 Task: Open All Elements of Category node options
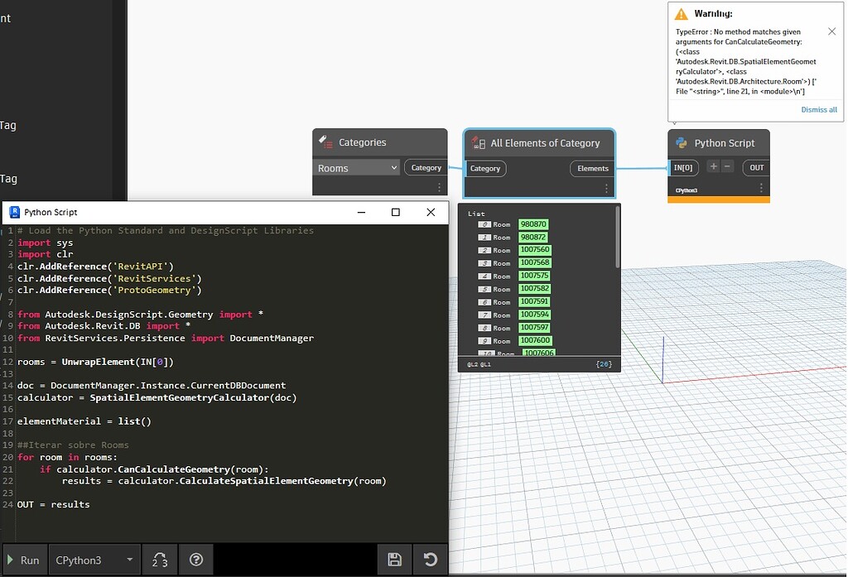(x=606, y=188)
